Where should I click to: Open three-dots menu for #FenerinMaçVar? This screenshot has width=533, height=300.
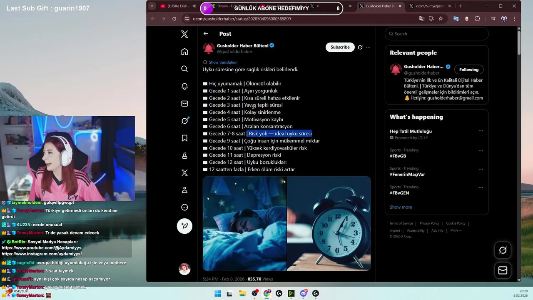click(481, 169)
